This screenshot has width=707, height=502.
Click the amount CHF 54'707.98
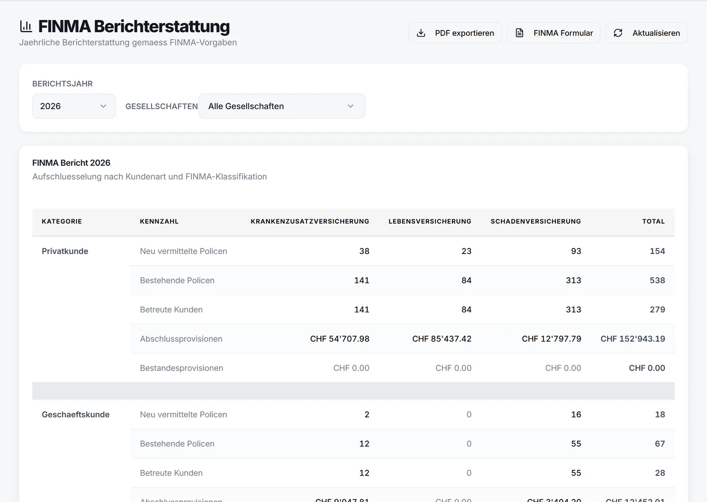point(340,339)
